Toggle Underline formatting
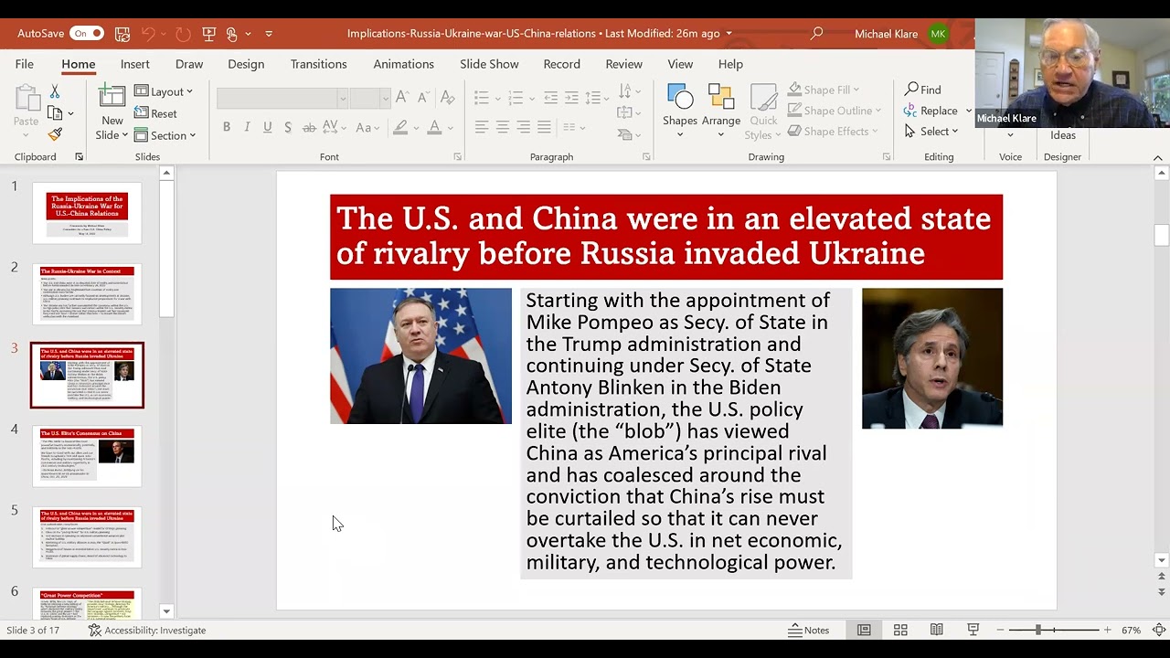1170x658 pixels. tap(267, 127)
